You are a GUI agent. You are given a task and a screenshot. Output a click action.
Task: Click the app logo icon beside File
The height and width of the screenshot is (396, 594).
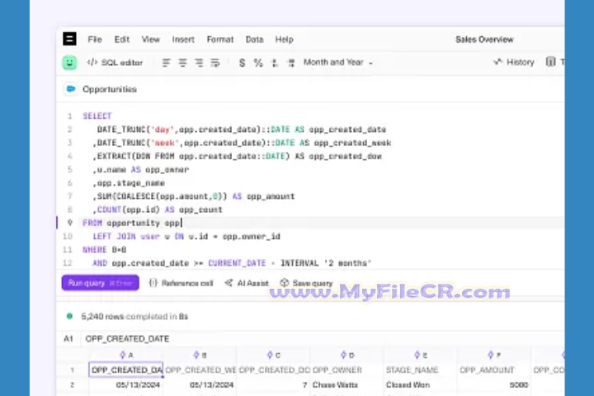click(x=69, y=39)
